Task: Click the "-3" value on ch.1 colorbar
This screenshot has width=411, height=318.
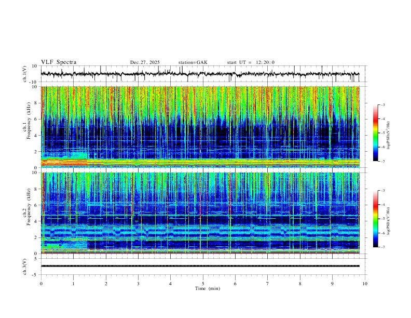Action: tap(383, 104)
